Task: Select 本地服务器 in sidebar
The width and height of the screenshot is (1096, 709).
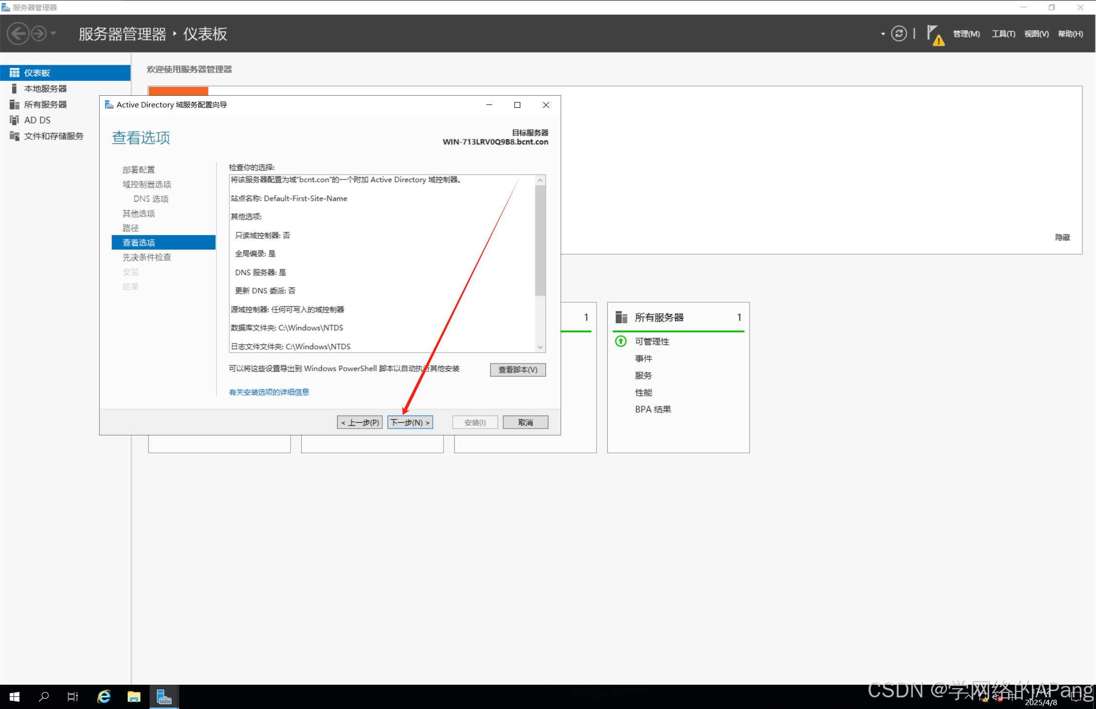Action: pos(45,88)
